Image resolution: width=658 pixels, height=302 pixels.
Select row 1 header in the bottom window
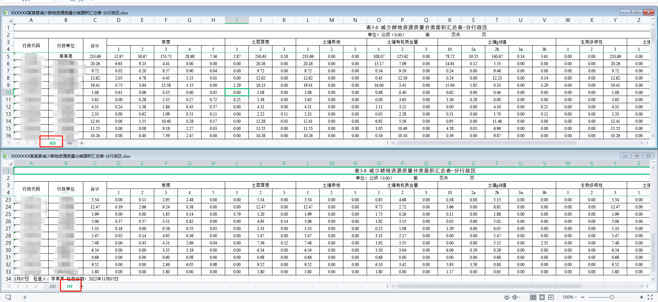pyautogui.click(x=8, y=171)
